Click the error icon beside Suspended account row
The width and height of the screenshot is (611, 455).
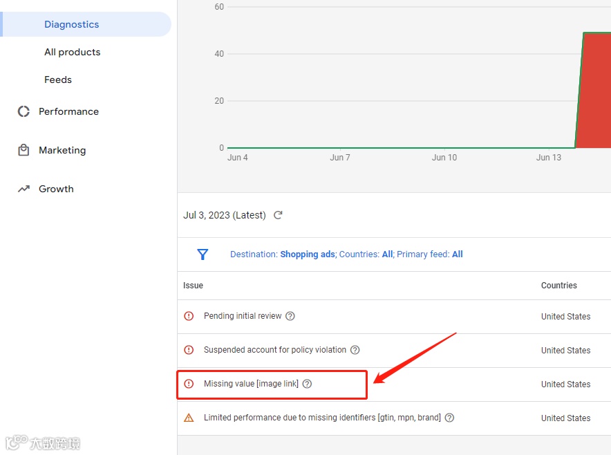pyautogui.click(x=189, y=350)
